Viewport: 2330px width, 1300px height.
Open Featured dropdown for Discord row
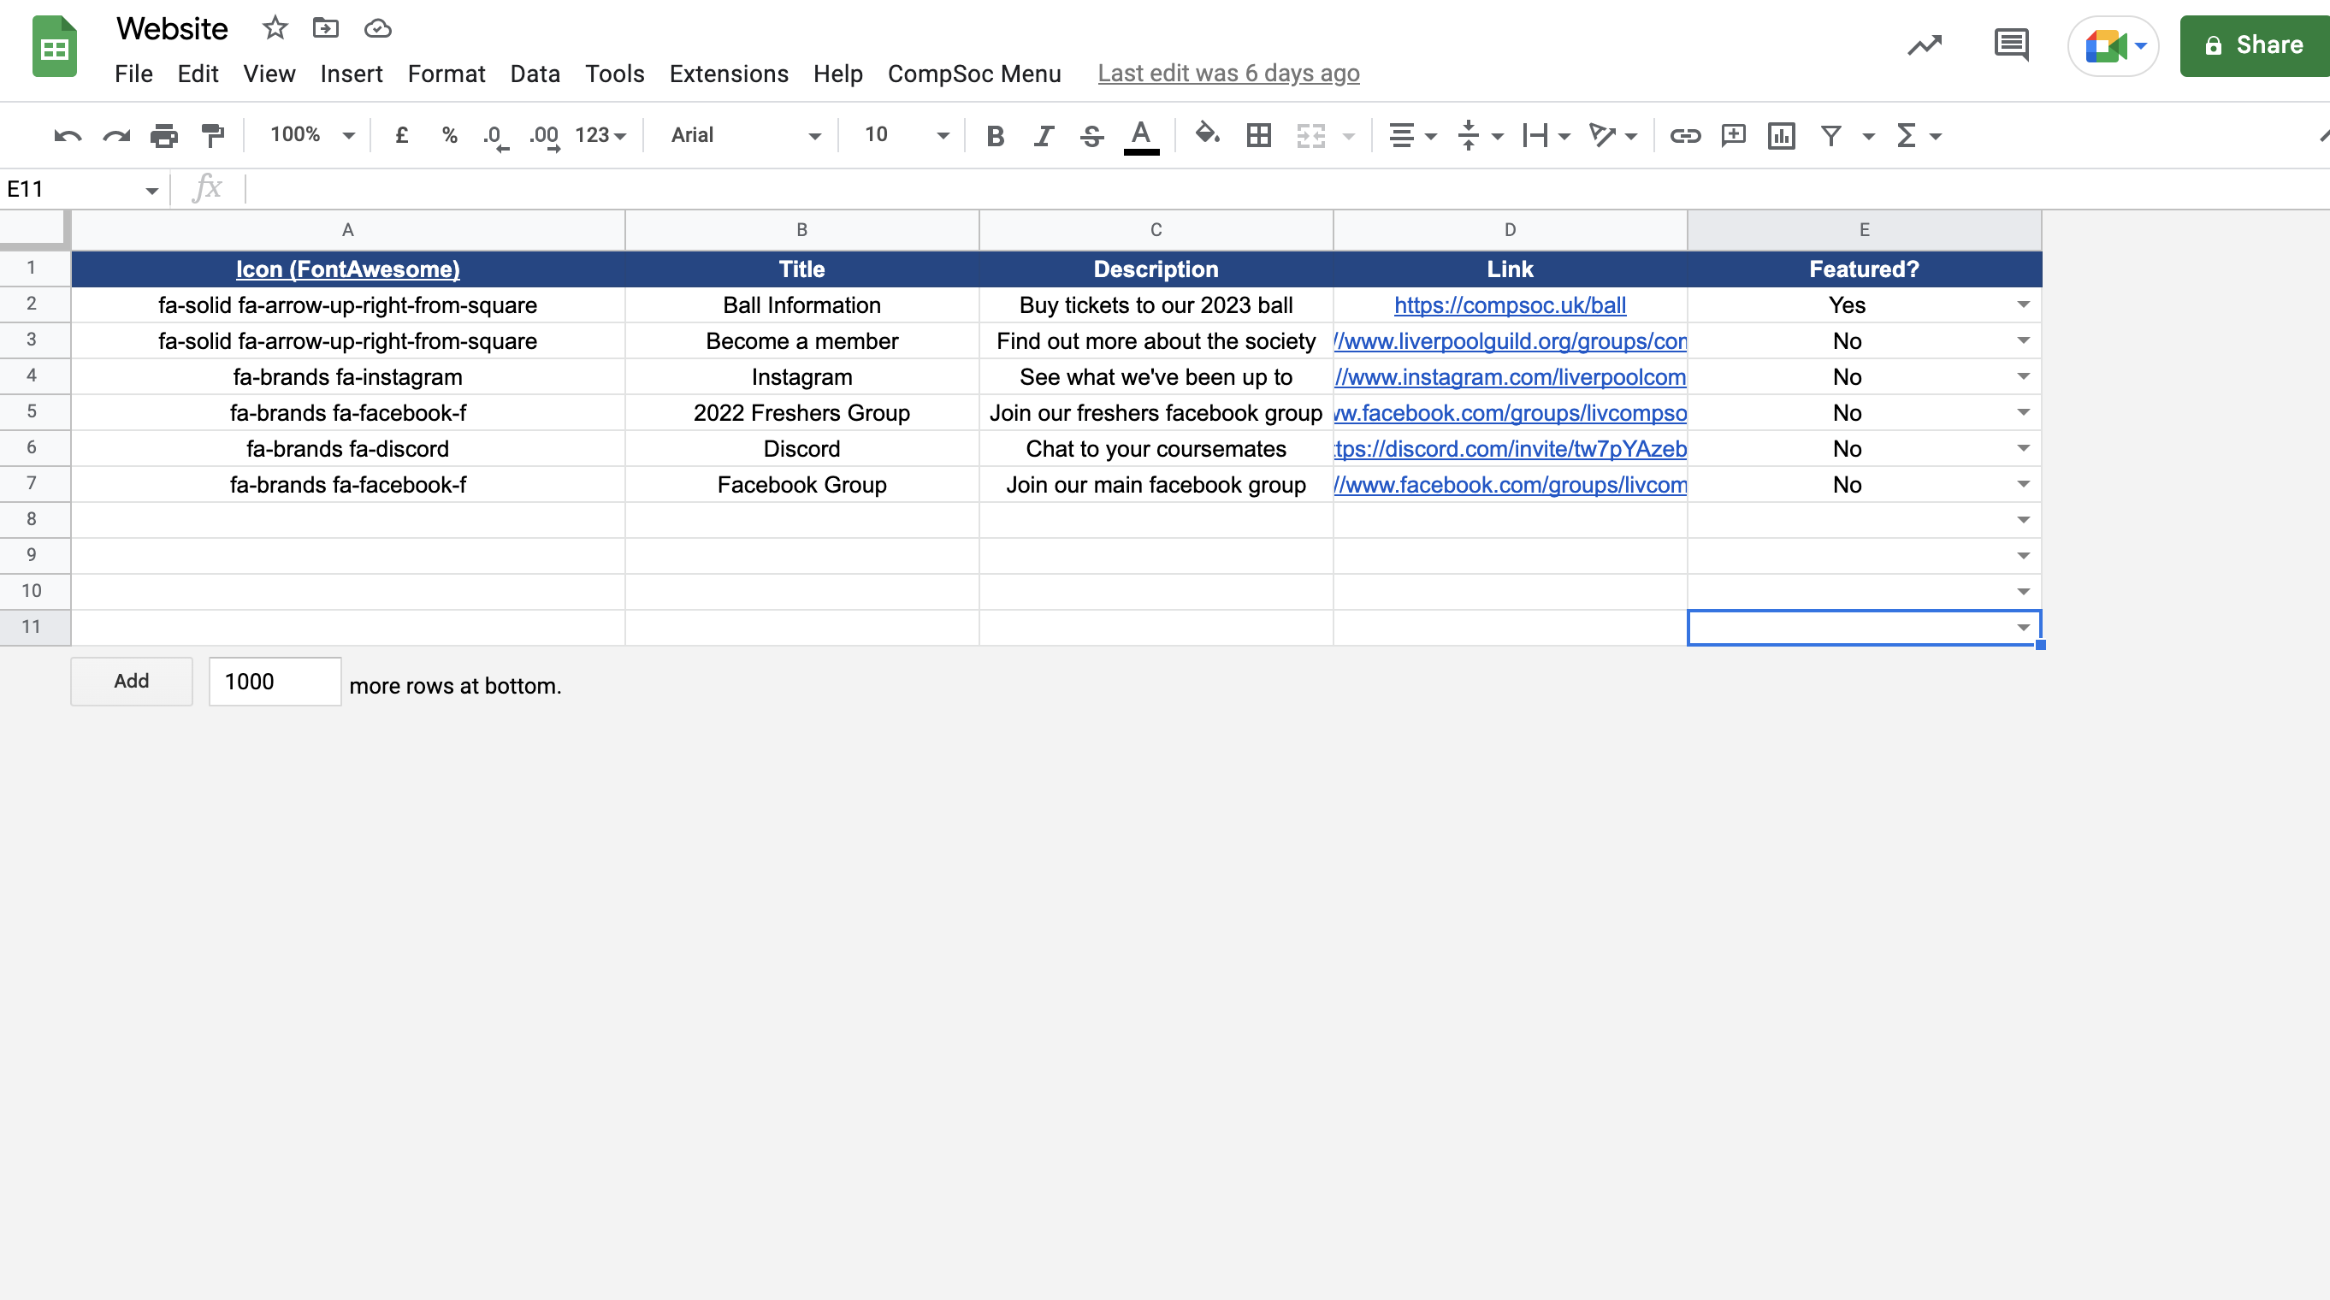pos(2024,449)
